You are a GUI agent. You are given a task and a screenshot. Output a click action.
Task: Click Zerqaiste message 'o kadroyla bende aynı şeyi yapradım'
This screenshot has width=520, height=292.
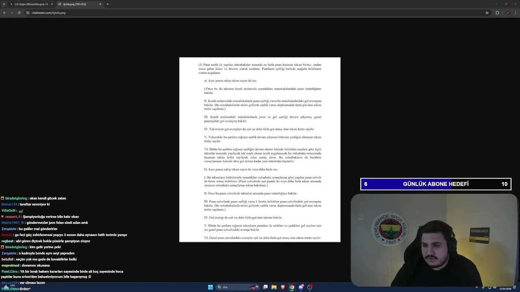pos(47,253)
